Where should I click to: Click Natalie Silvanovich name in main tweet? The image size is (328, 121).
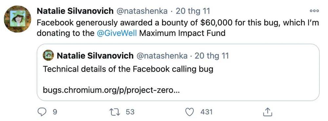click(x=75, y=11)
